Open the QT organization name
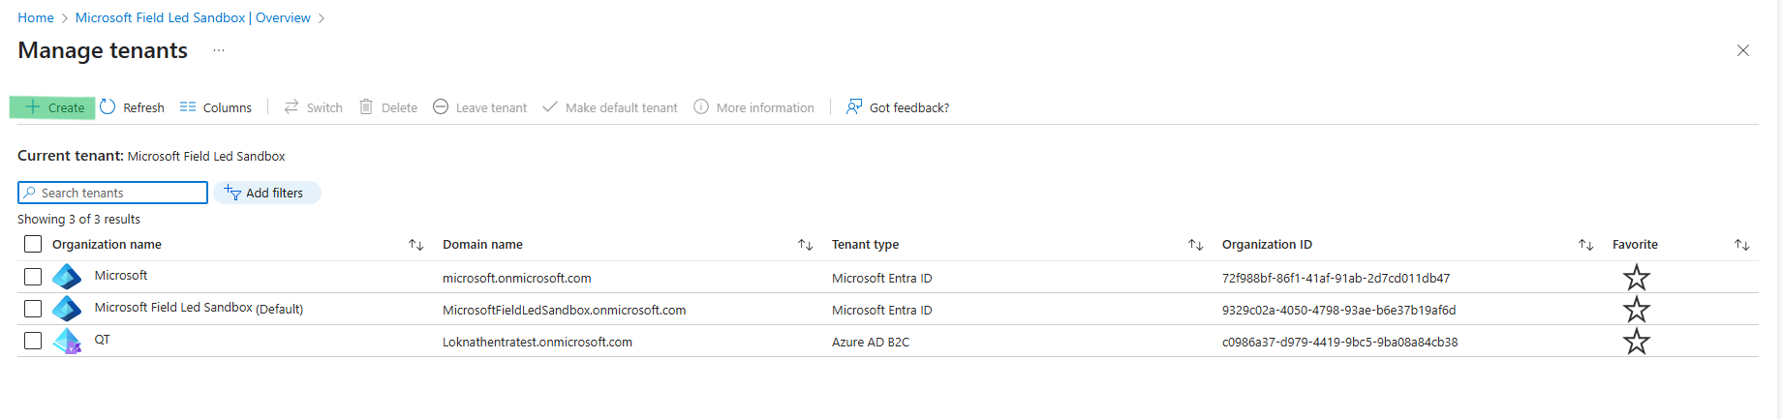The width and height of the screenshot is (1782, 419). (x=102, y=340)
